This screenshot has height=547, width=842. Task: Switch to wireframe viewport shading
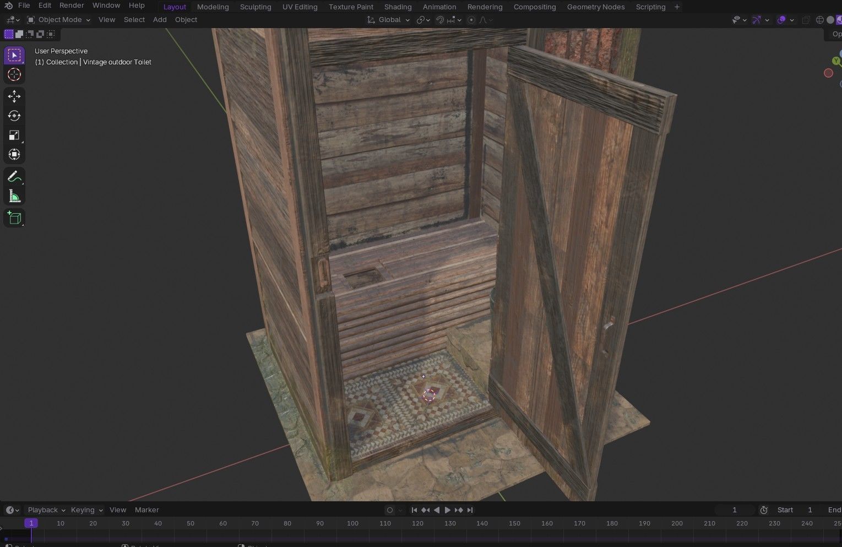click(x=820, y=20)
